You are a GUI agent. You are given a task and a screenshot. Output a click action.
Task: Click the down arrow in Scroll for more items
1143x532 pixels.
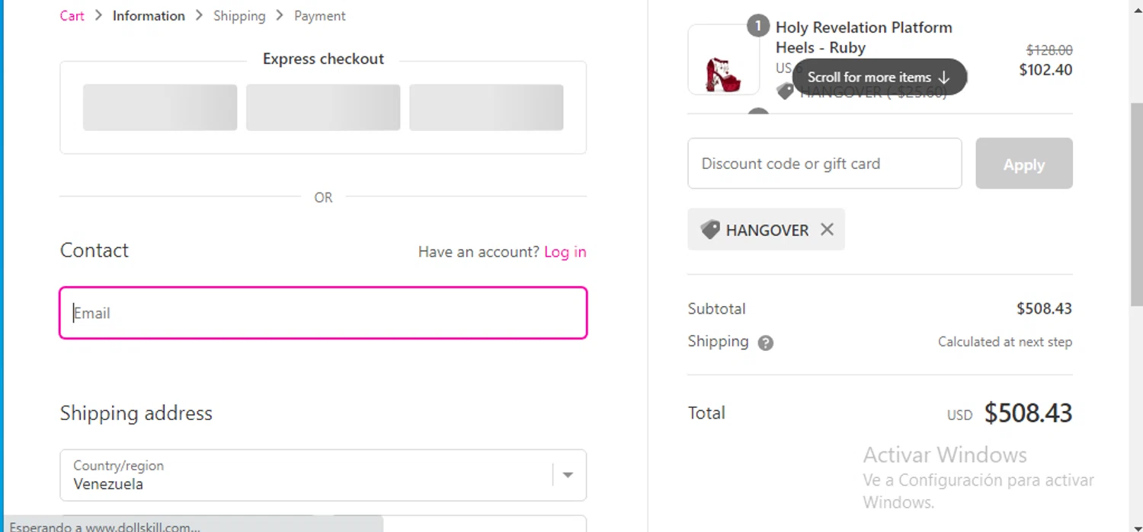pyautogui.click(x=944, y=78)
